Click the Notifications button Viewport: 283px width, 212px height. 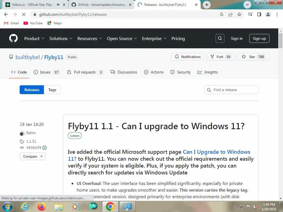pyautogui.click(x=188, y=57)
